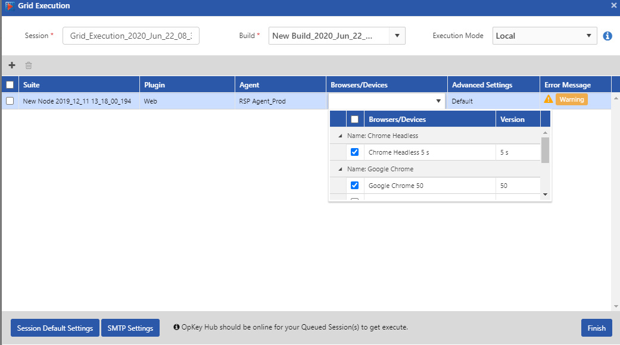Click the plus icon to add suite
Screen dimensions: 620x345
(12, 65)
